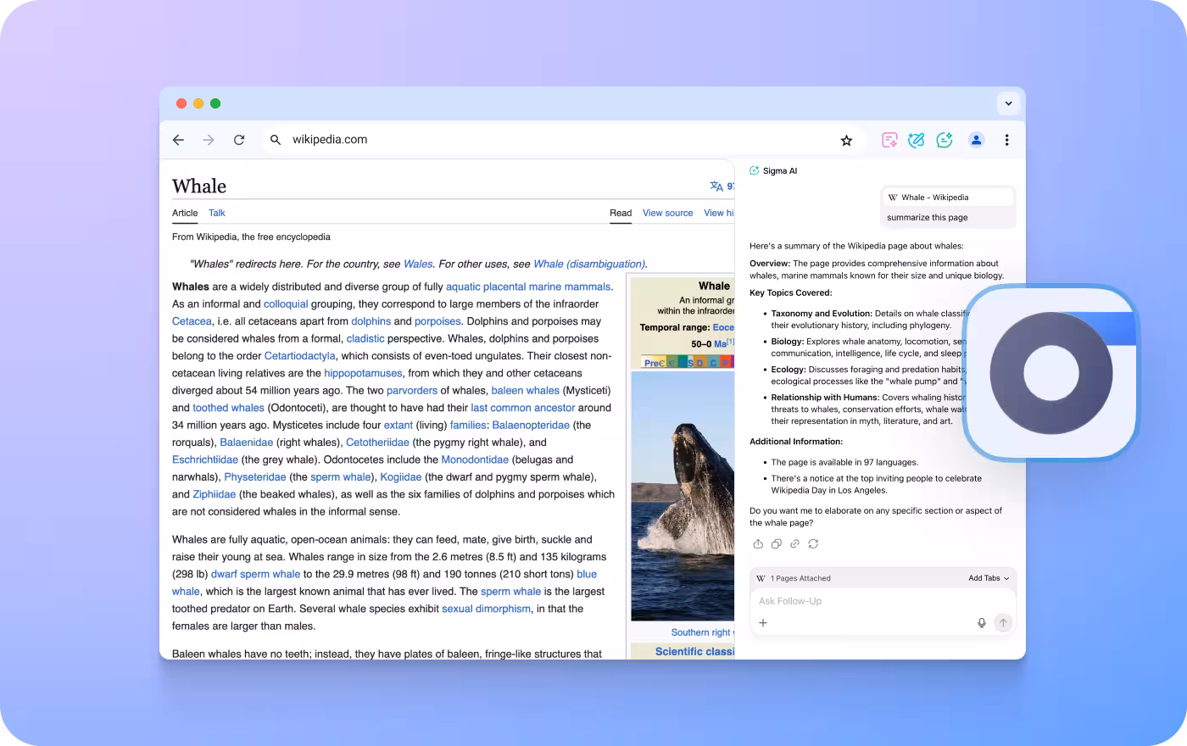Follow the parvorders link
This screenshot has width=1187, height=746.
412,391
